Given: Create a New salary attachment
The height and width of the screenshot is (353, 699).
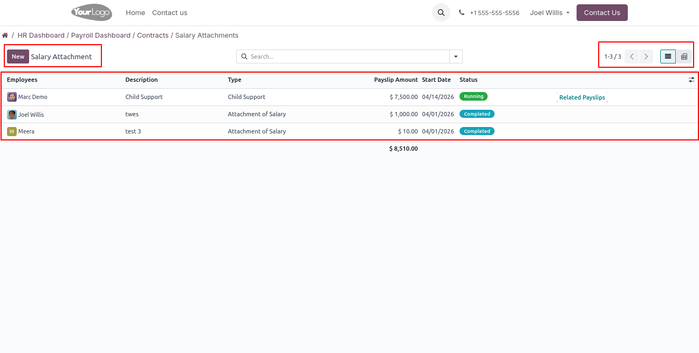Looking at the screenshot, I should pos(18,57).
